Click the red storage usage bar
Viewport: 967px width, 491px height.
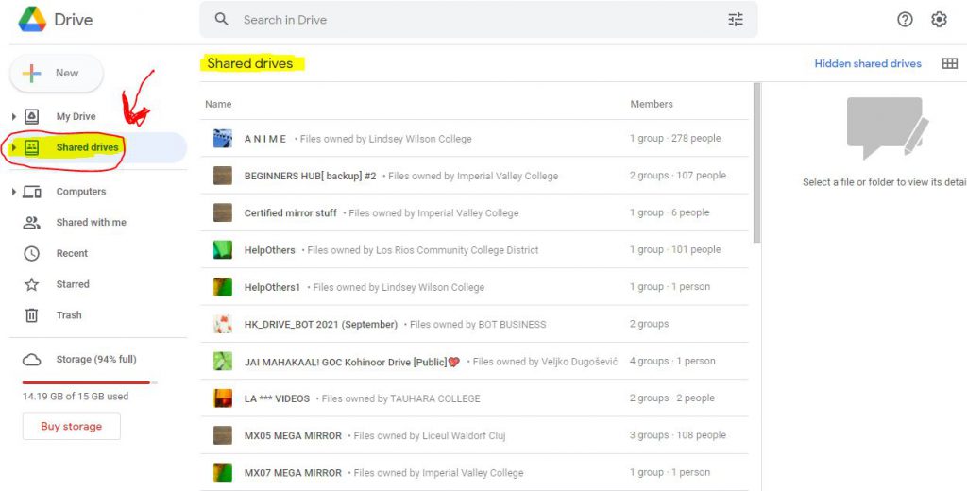click(90, 382)
